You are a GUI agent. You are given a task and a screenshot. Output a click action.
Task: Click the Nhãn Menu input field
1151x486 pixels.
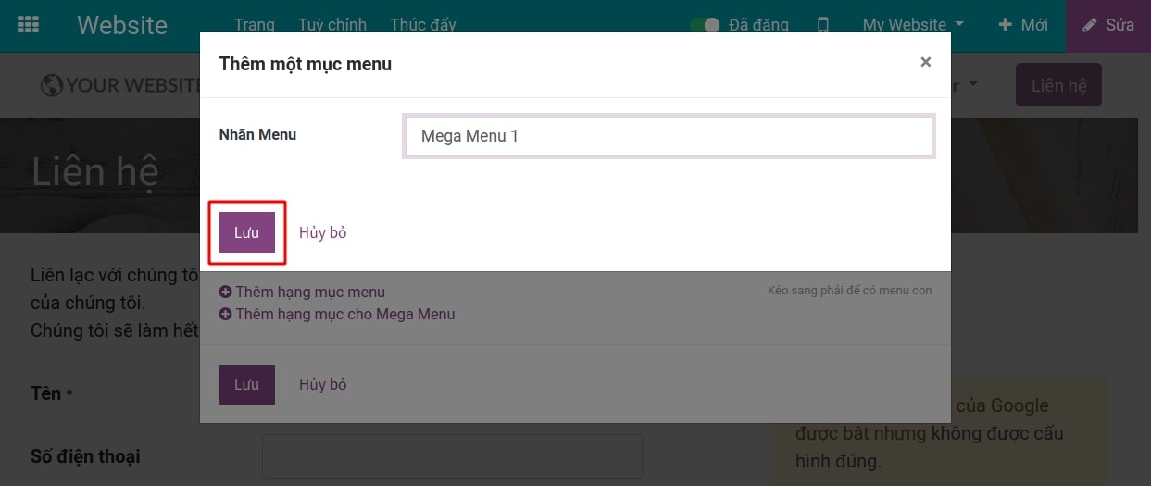point(669,136)
